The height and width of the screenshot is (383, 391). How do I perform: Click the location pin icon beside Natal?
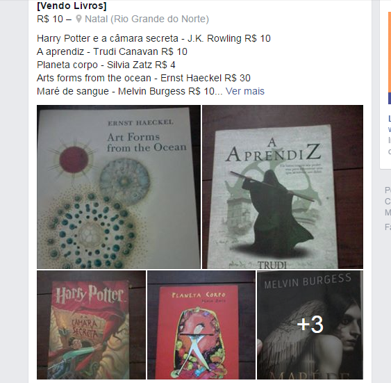pos(78,19)
